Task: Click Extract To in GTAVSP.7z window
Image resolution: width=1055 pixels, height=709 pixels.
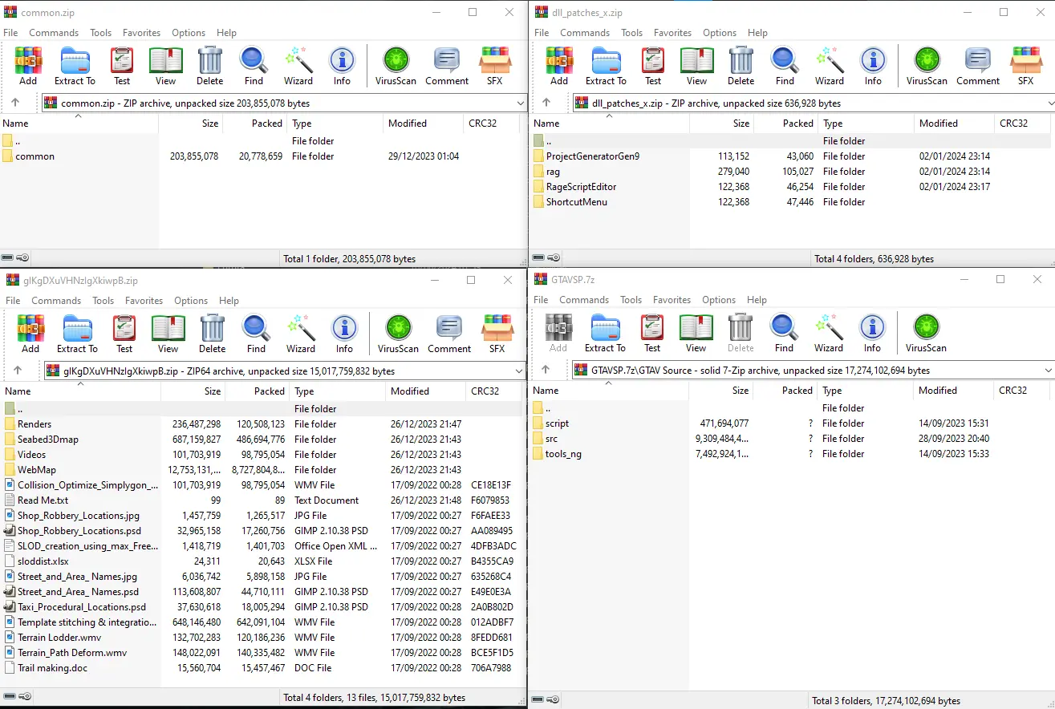Action: tap(605, 333)
